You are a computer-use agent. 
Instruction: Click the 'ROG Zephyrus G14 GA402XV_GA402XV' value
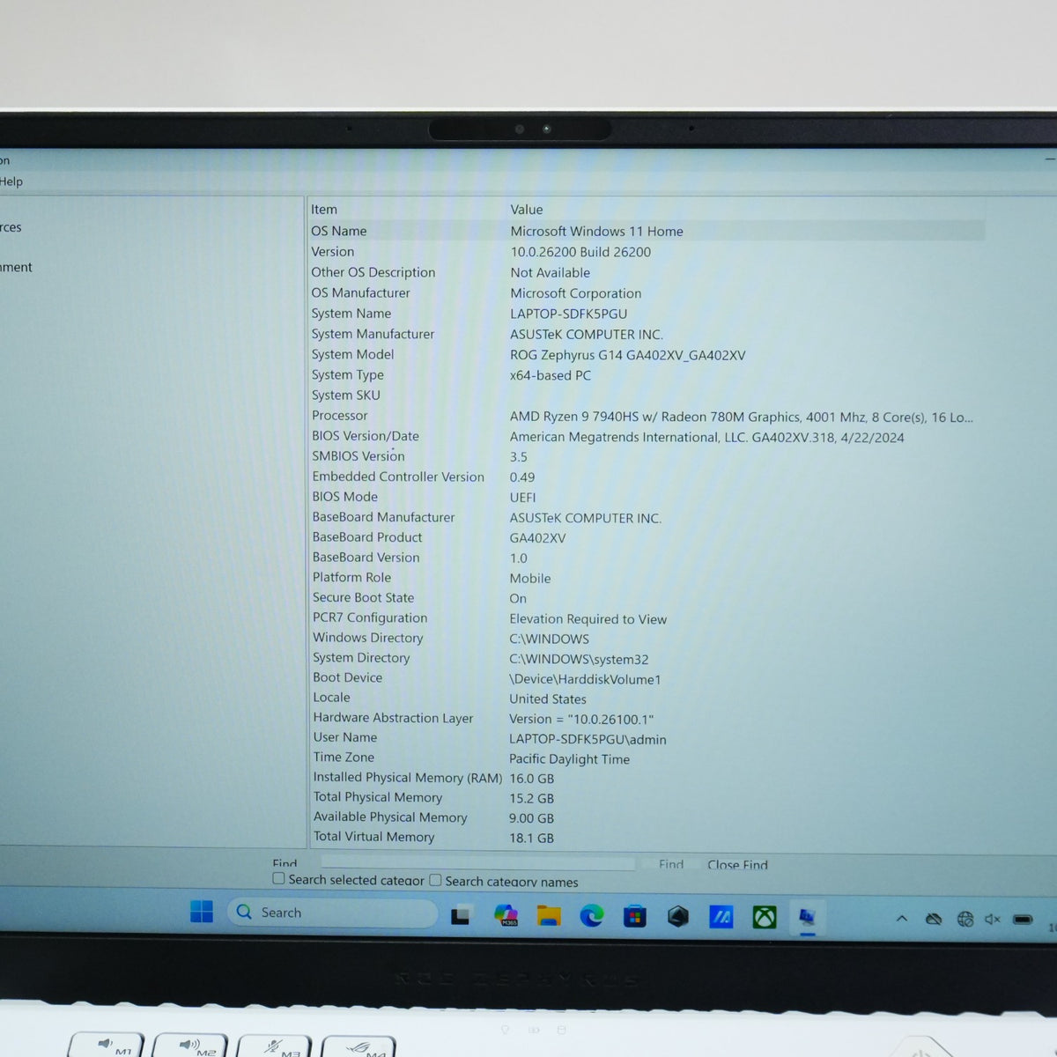[628, 355]
